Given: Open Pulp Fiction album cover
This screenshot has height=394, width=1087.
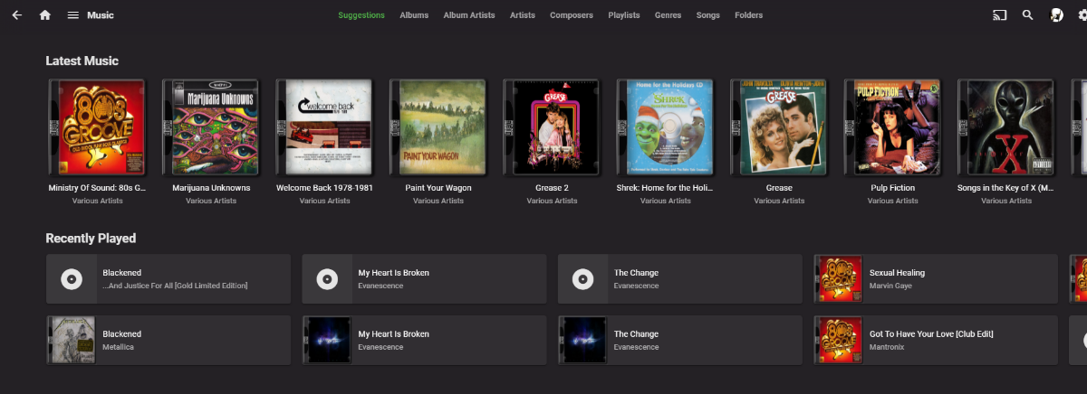Looking at the screenshot, I should 893,127.
